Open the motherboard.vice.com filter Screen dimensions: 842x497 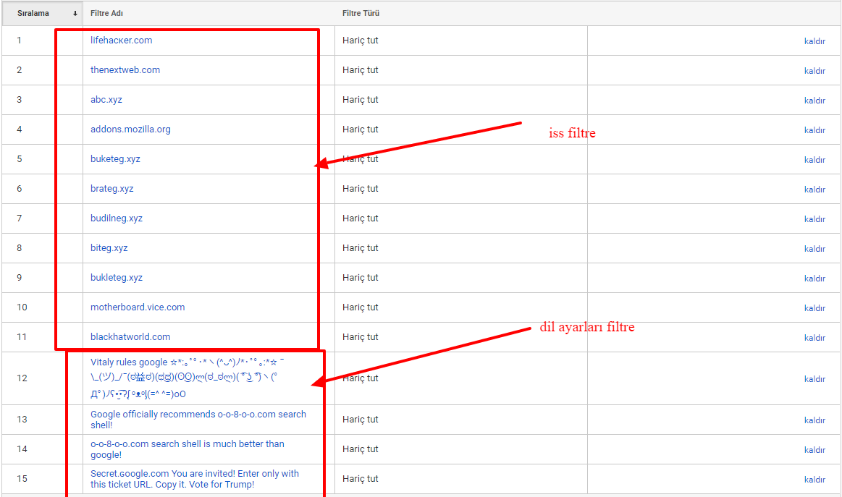(138, 307)
